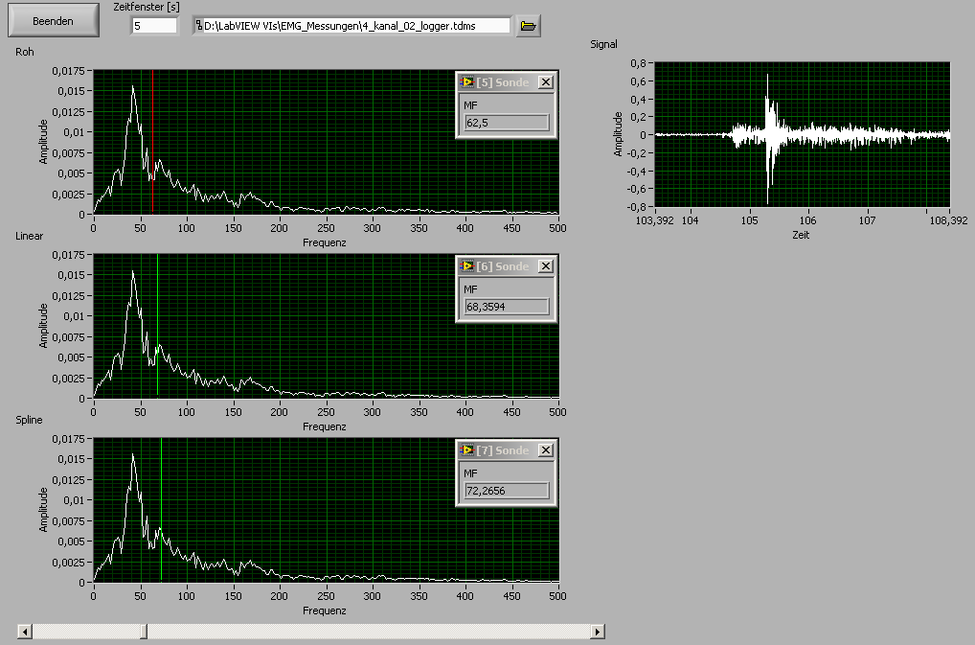
Task: Click the MF value 68,3594
Action: [507, 307]
